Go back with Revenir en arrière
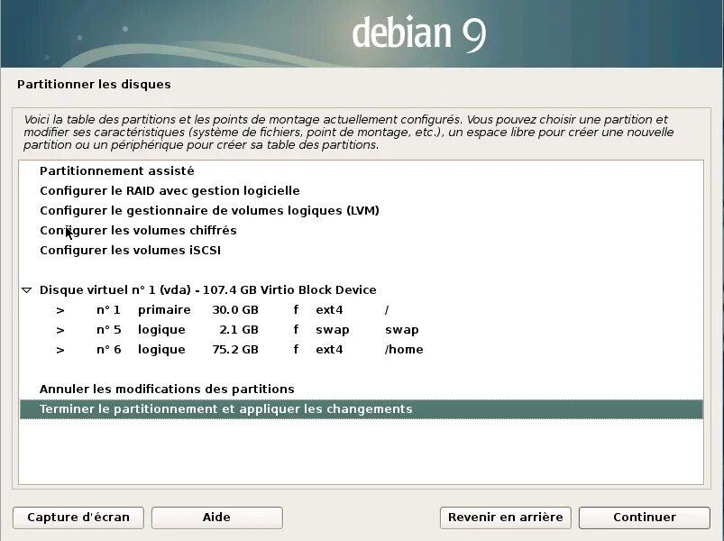This screenshot has height=541, width=724. (506, 518)
